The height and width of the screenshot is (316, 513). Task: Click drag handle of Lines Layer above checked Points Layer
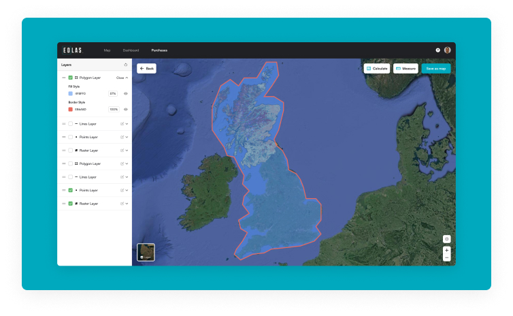(64, 177)
